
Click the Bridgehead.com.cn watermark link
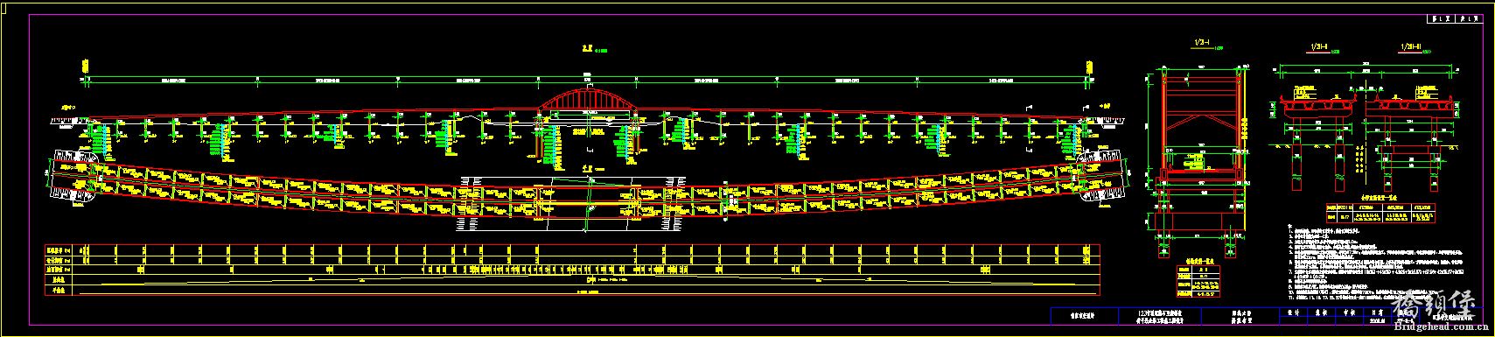1442,327
